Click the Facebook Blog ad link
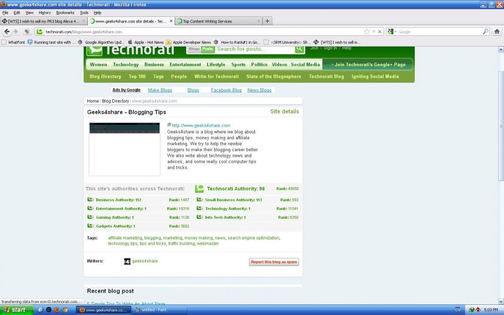The height and width of the screenshot is (315, 504). point(226,90)
